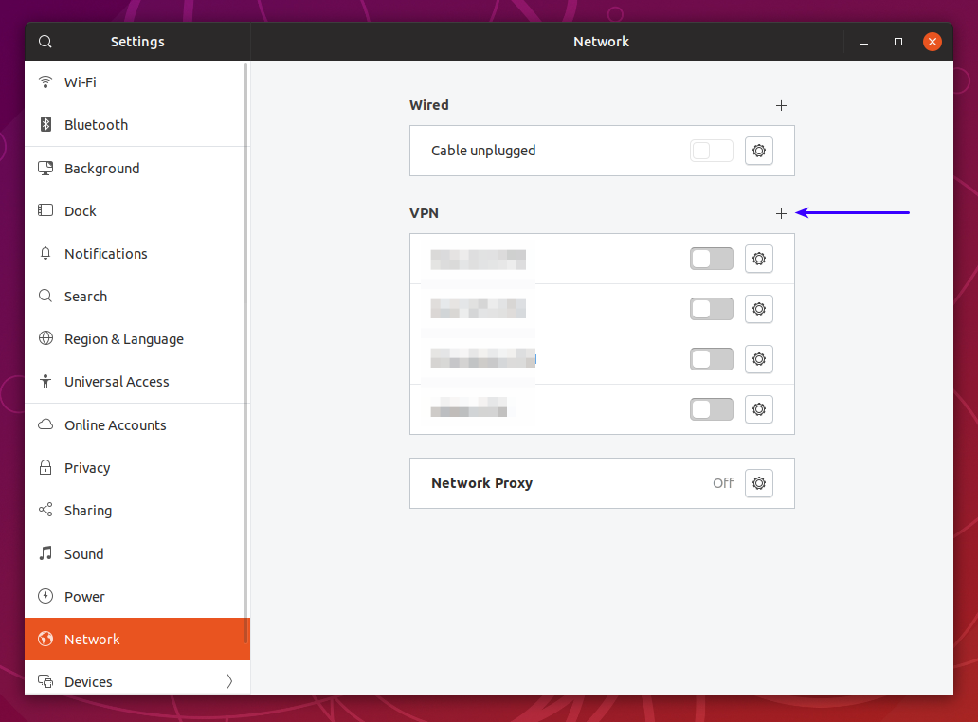This screenshot has height=722, width=978.
Task: Toggle the first VPN connection switch
Action: point(712,259)
